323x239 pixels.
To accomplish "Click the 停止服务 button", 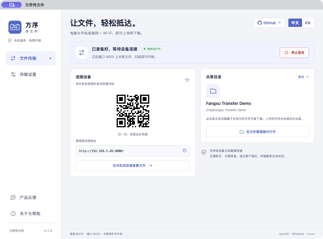I will pyautogui.click(x=294, y=53).
